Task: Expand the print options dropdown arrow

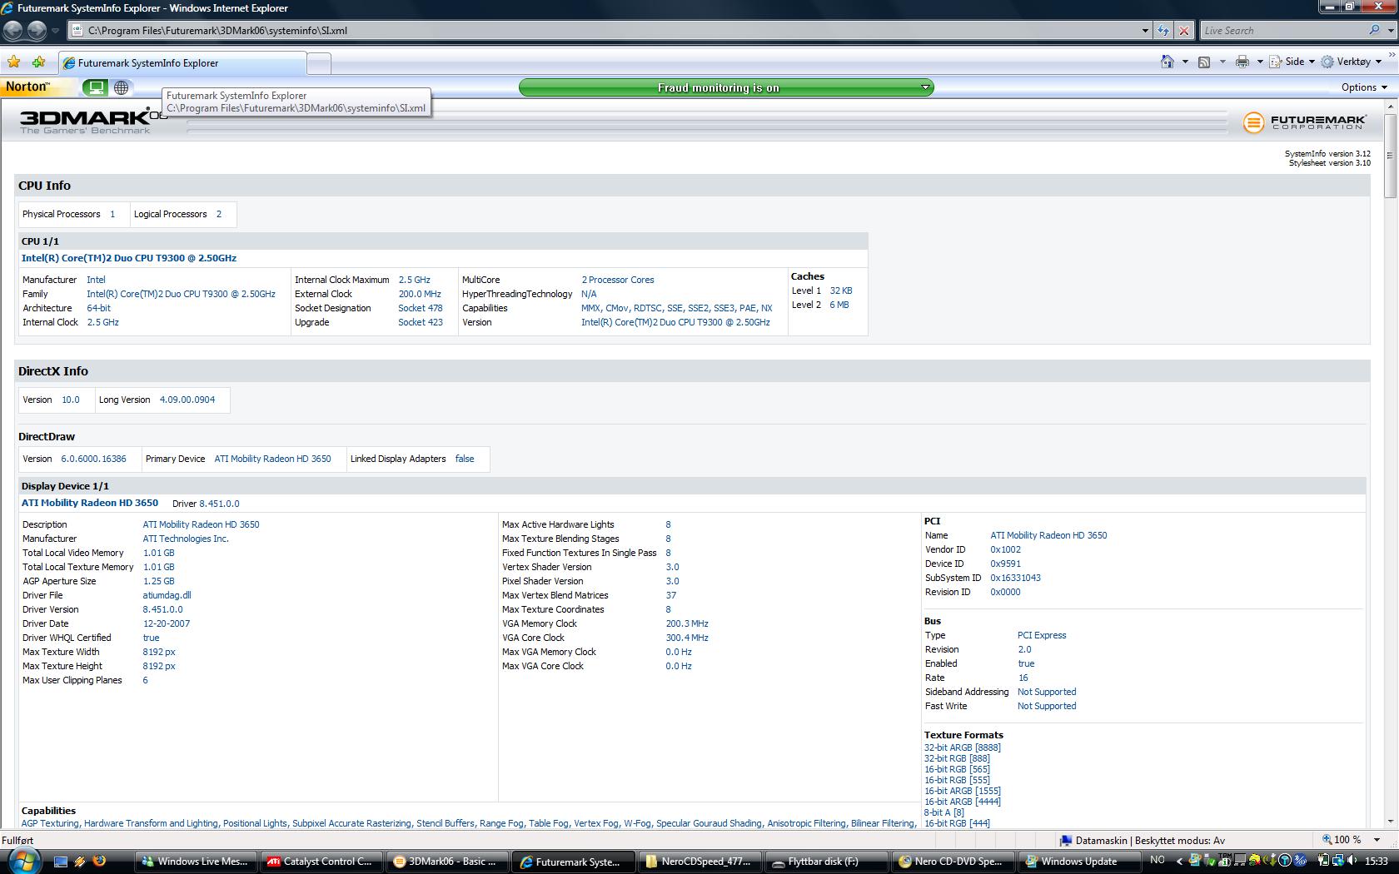Action: pos(1260,62)
